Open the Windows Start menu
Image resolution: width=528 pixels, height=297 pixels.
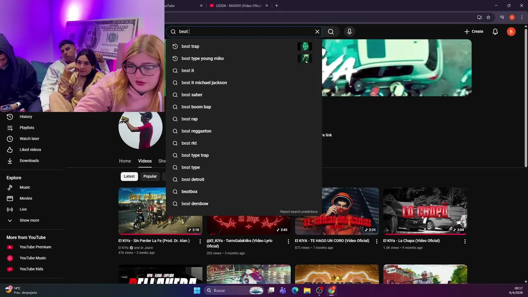click(x=197, y=290)
